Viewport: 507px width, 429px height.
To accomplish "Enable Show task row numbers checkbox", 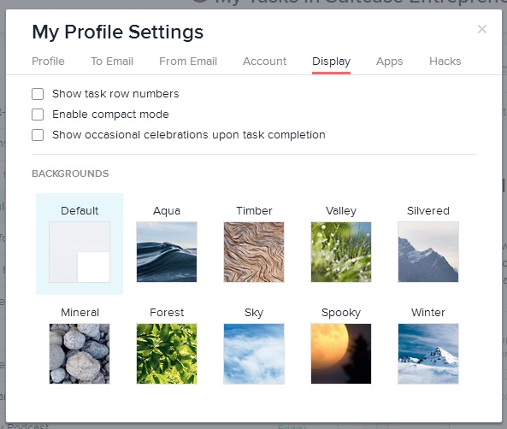I will point(38,94).
